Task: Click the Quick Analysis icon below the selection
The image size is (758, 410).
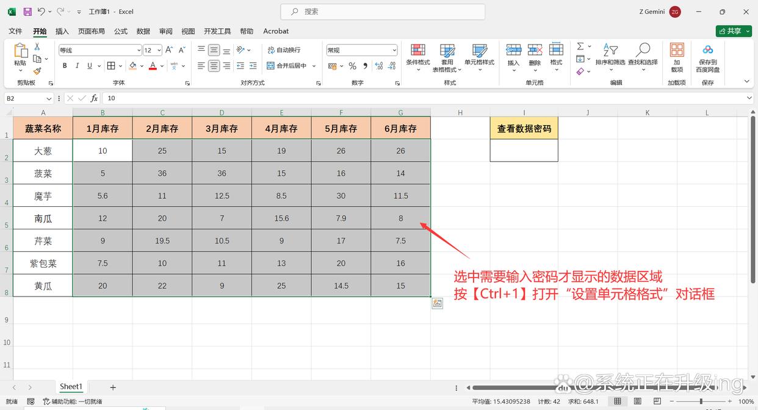Action: point(437,303)
